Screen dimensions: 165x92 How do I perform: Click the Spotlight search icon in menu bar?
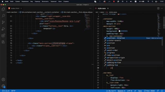(x=152, y=2)
